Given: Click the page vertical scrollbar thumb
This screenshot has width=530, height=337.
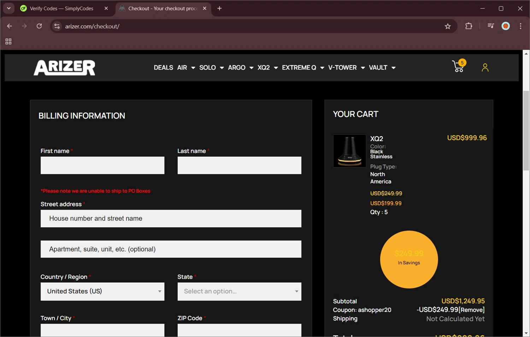Looking at the screenshot, I should [x=526, y=131].
